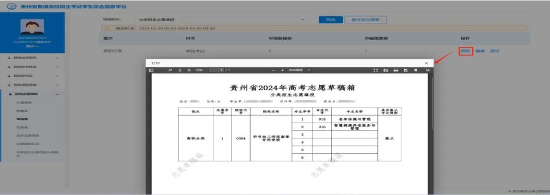Click the red-boxed 预览 link
Screen dimensions: 550x195
tap(466, 51)
